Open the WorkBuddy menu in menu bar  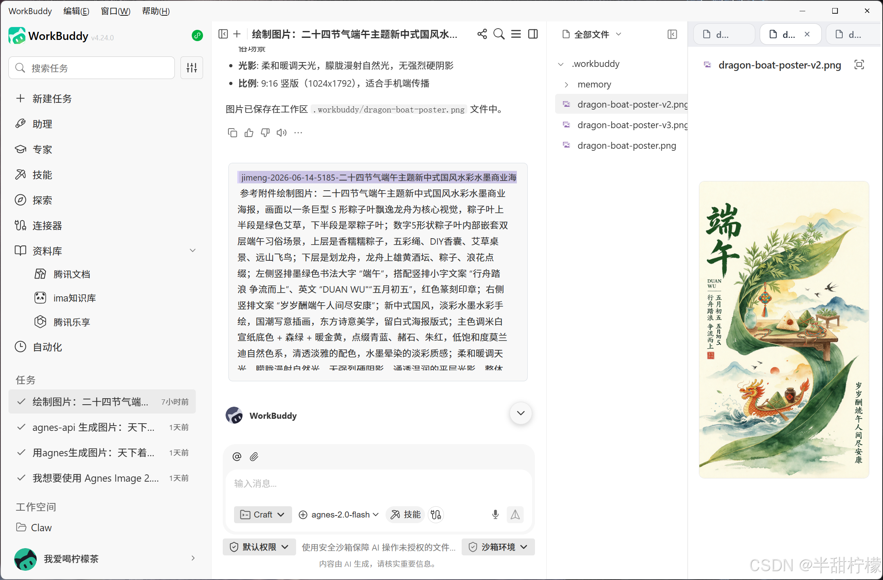click(30, 11)
